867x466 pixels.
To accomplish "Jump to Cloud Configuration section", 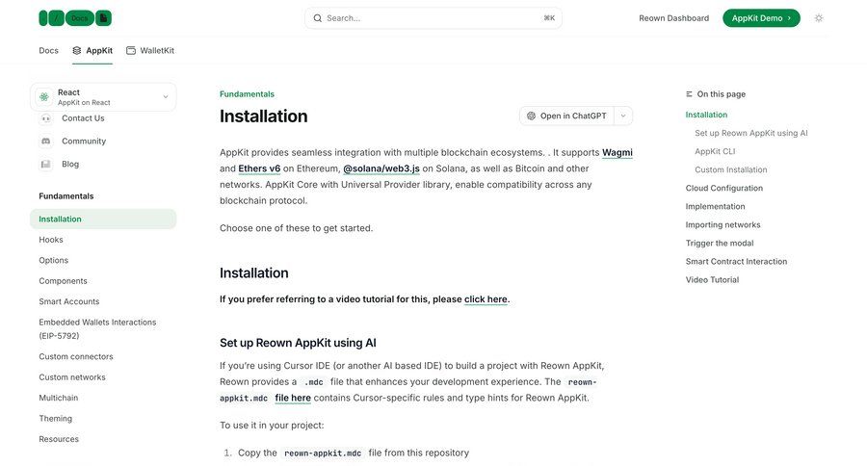I will pos(724,189).
